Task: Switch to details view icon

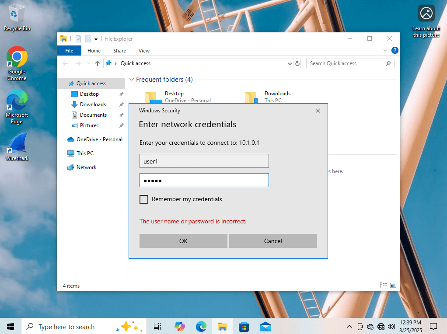Action: pyautogui.click(x=384, y=285)
